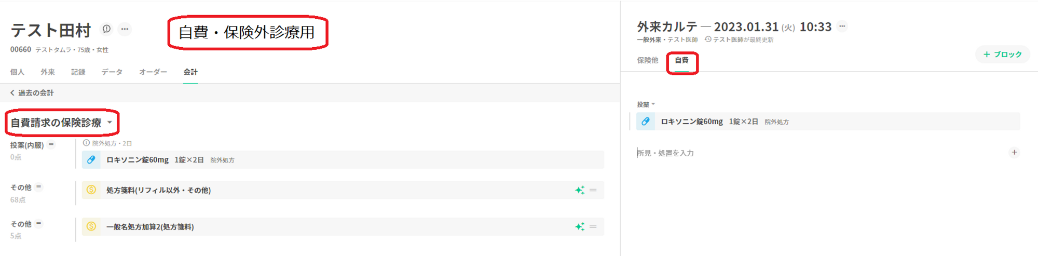Click the yen coin icon for 処方箋料
The image size is (1038, 256).
[91, 190]
